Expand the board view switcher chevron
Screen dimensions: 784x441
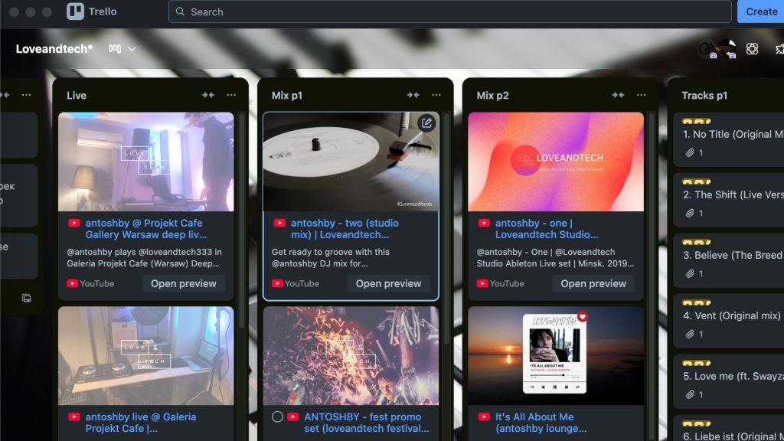[132, 49]
